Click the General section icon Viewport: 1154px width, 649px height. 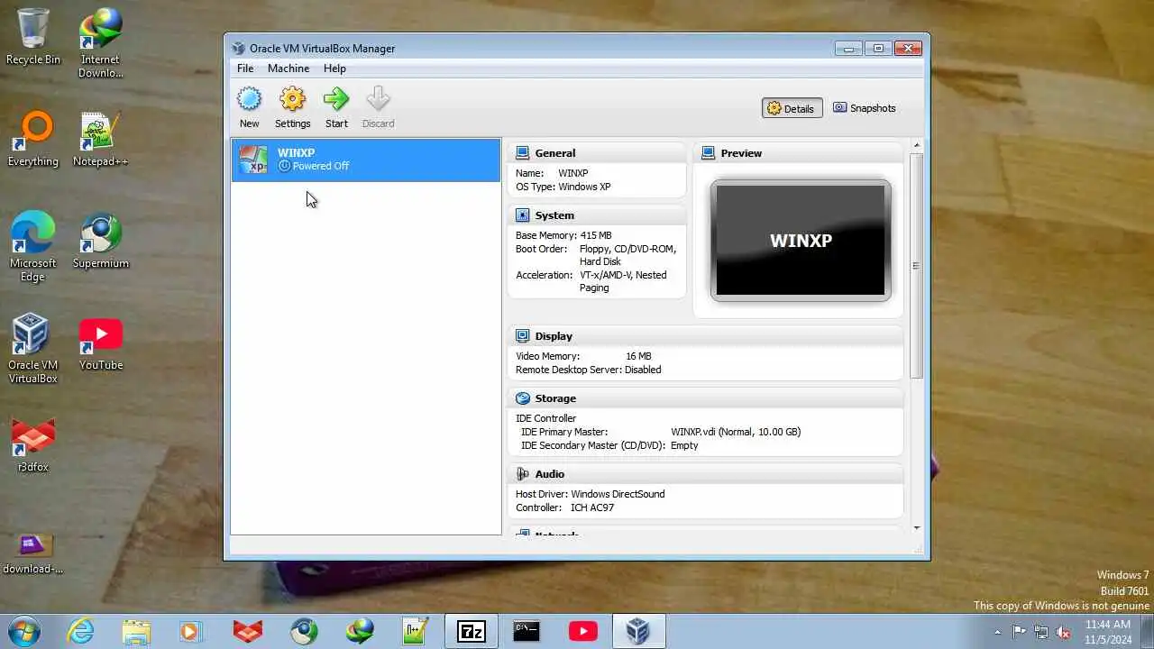tap(523, 153)
